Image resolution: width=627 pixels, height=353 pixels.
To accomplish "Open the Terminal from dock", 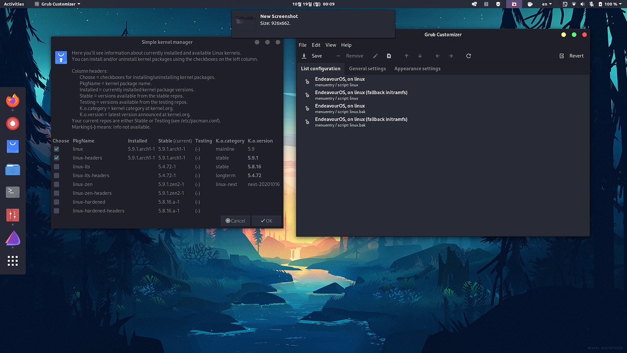I will pos(13,192).
